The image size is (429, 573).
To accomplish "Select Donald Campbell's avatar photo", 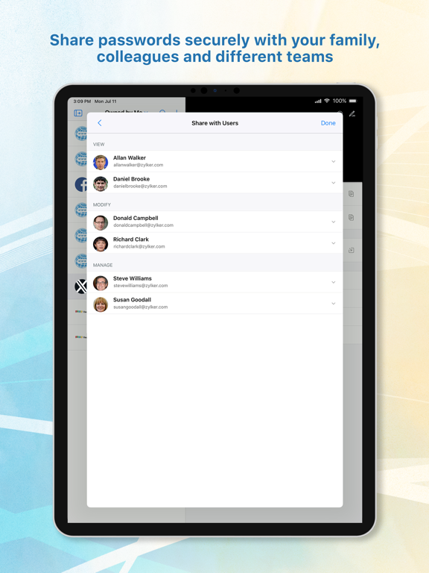I will [101, 222].
